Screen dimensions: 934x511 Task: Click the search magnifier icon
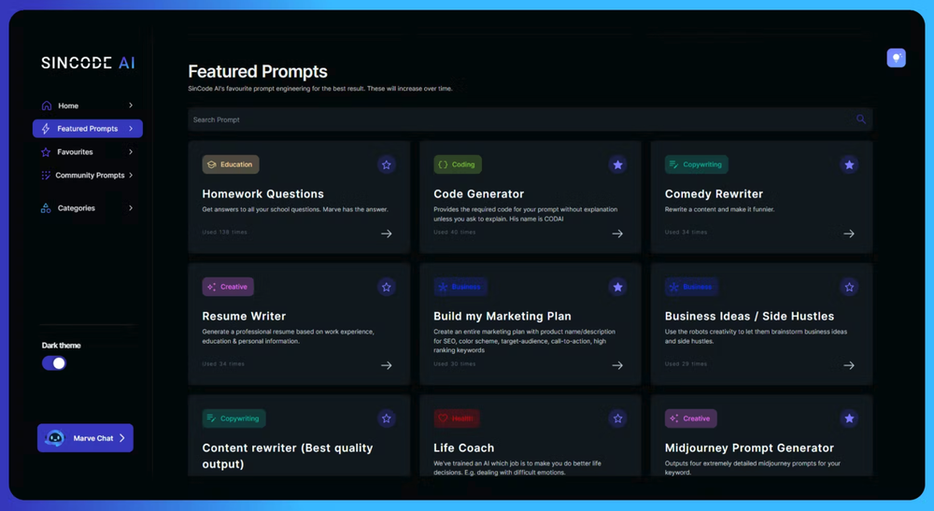coord(861,120)
